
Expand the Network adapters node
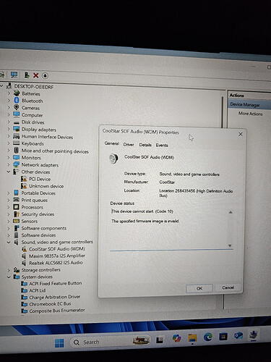[9, 164]
